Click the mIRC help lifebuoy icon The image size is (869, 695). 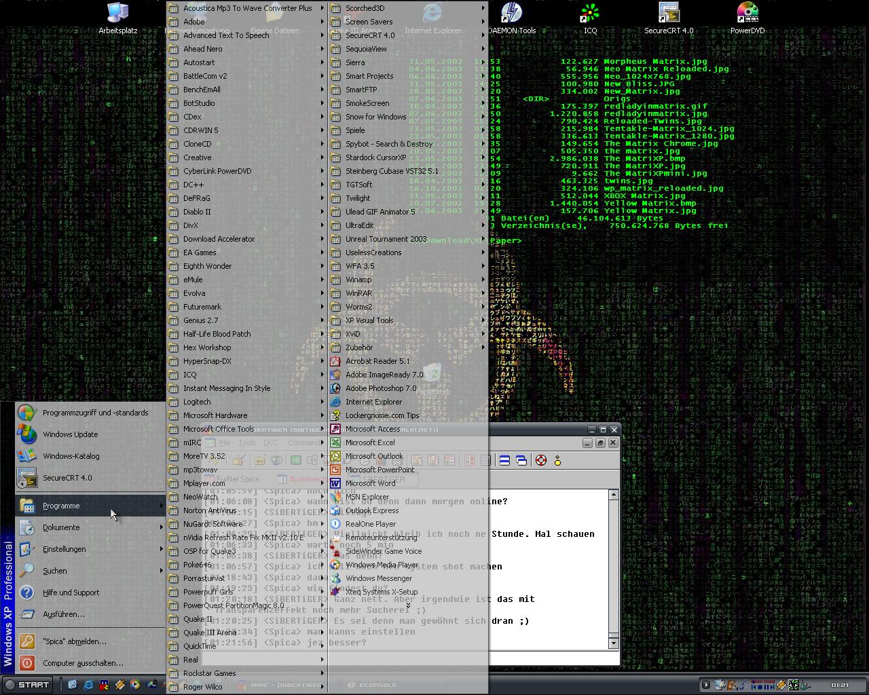coord(541,460)
